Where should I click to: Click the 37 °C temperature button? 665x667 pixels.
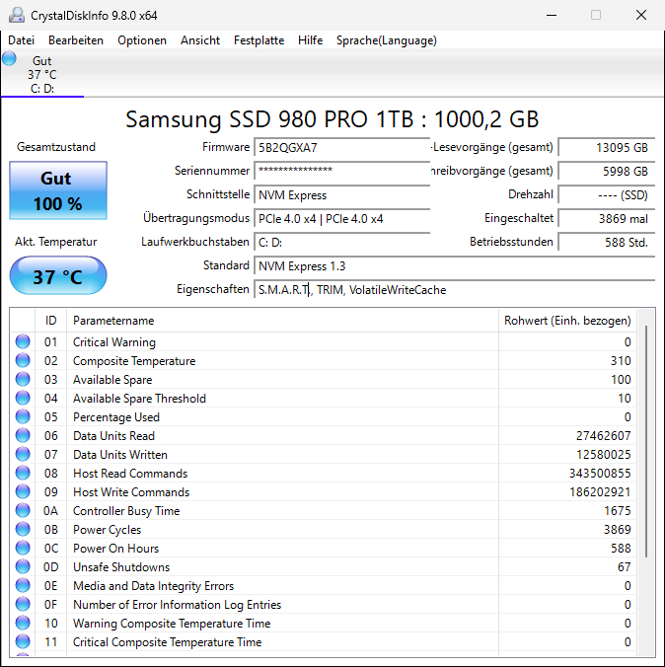[58, 276]
